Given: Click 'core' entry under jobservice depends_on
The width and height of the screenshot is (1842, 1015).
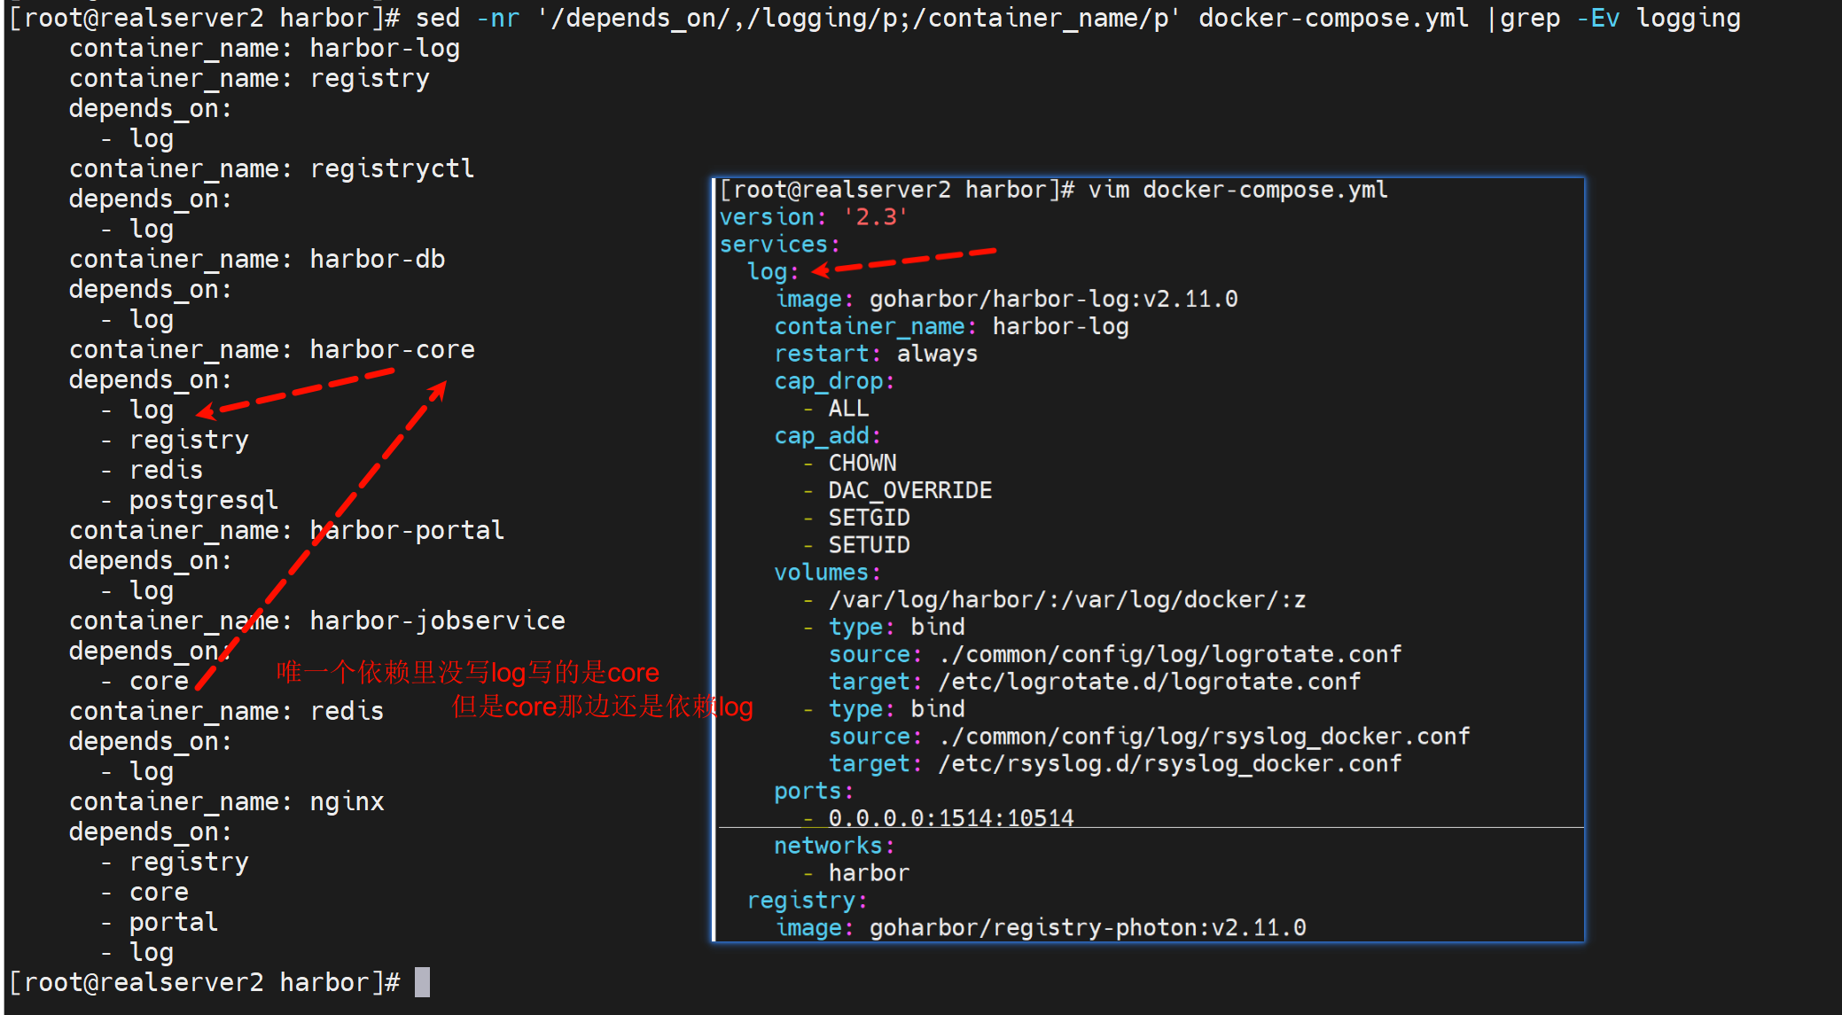Looking at the screenshot, I should 159,681.
